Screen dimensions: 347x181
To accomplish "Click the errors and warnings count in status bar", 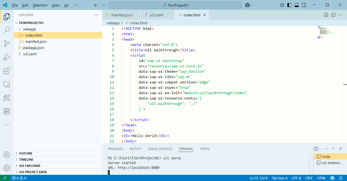I will 19,178.
